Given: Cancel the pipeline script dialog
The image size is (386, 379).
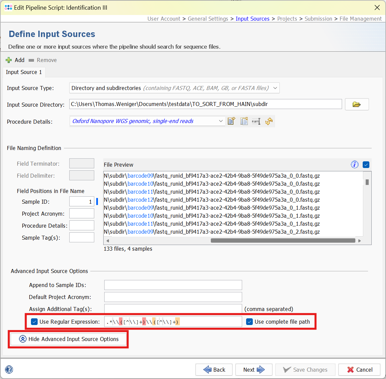Looking at the screenshot, I should coord(359,369).
